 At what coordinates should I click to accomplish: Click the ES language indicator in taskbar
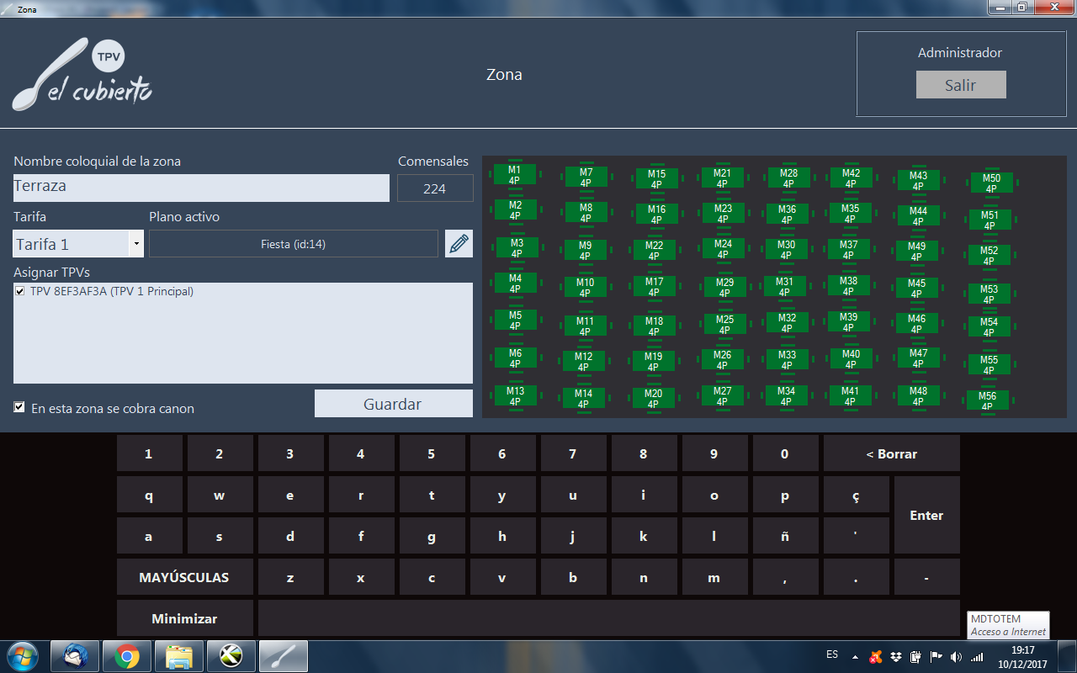[x=832, y=654]
